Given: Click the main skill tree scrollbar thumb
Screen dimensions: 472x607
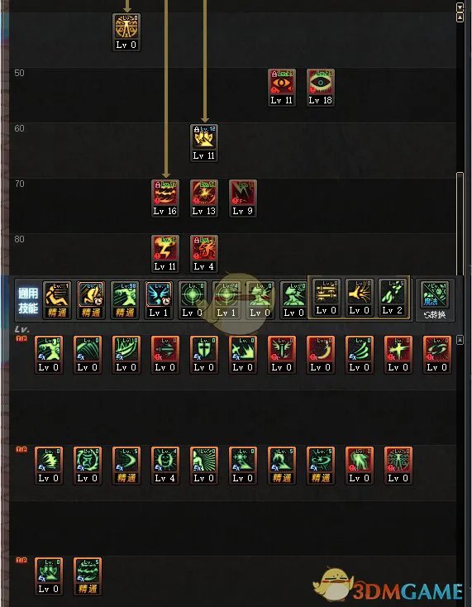Looking at the screenshot, I should pos(460,224).
